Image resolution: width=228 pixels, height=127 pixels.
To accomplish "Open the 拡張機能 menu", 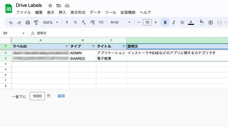I will click(x=128, y=12).
